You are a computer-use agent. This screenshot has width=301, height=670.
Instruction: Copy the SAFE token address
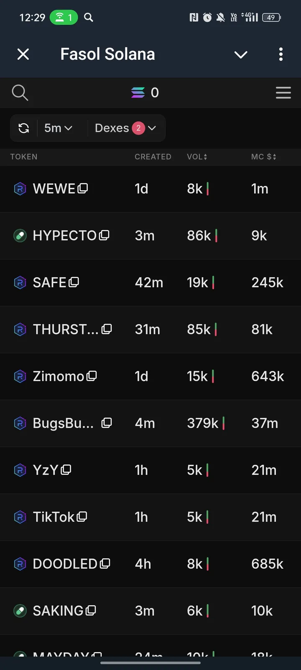[x=74, y=282]
